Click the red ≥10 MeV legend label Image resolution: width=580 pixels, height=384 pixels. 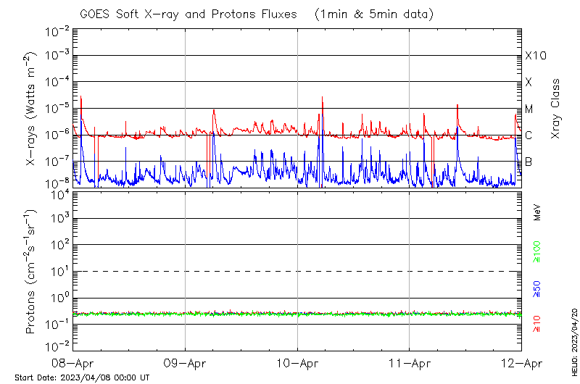pos(537,324)
